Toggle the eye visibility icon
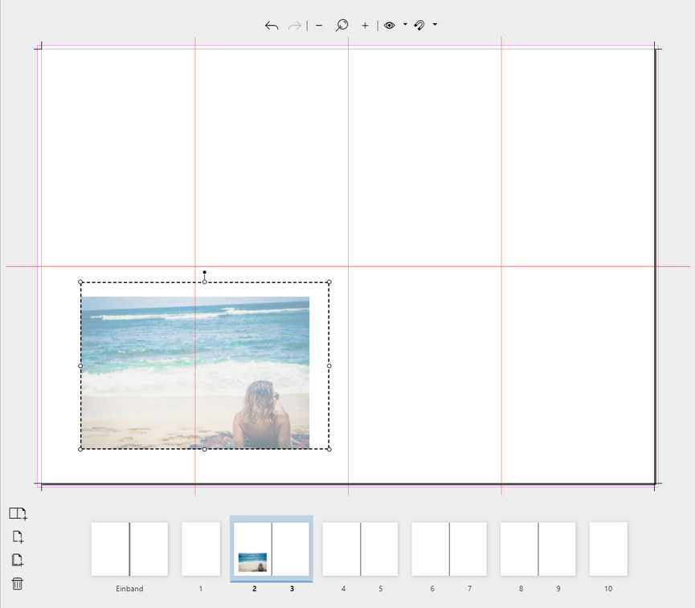The width and height of the screenshot is (695, 608). click(x=390, y=26)
